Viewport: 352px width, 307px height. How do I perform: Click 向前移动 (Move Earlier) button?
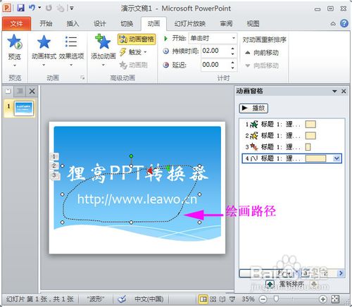262,53
